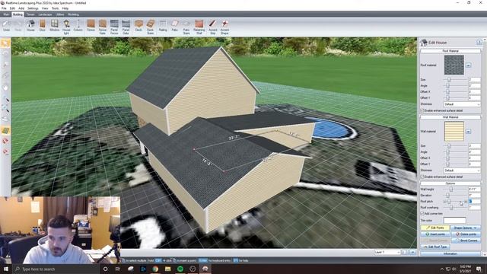Screen dimensions: 487x274
Task: Click the help icon beside Edit House title
Action: coord(479,42)
